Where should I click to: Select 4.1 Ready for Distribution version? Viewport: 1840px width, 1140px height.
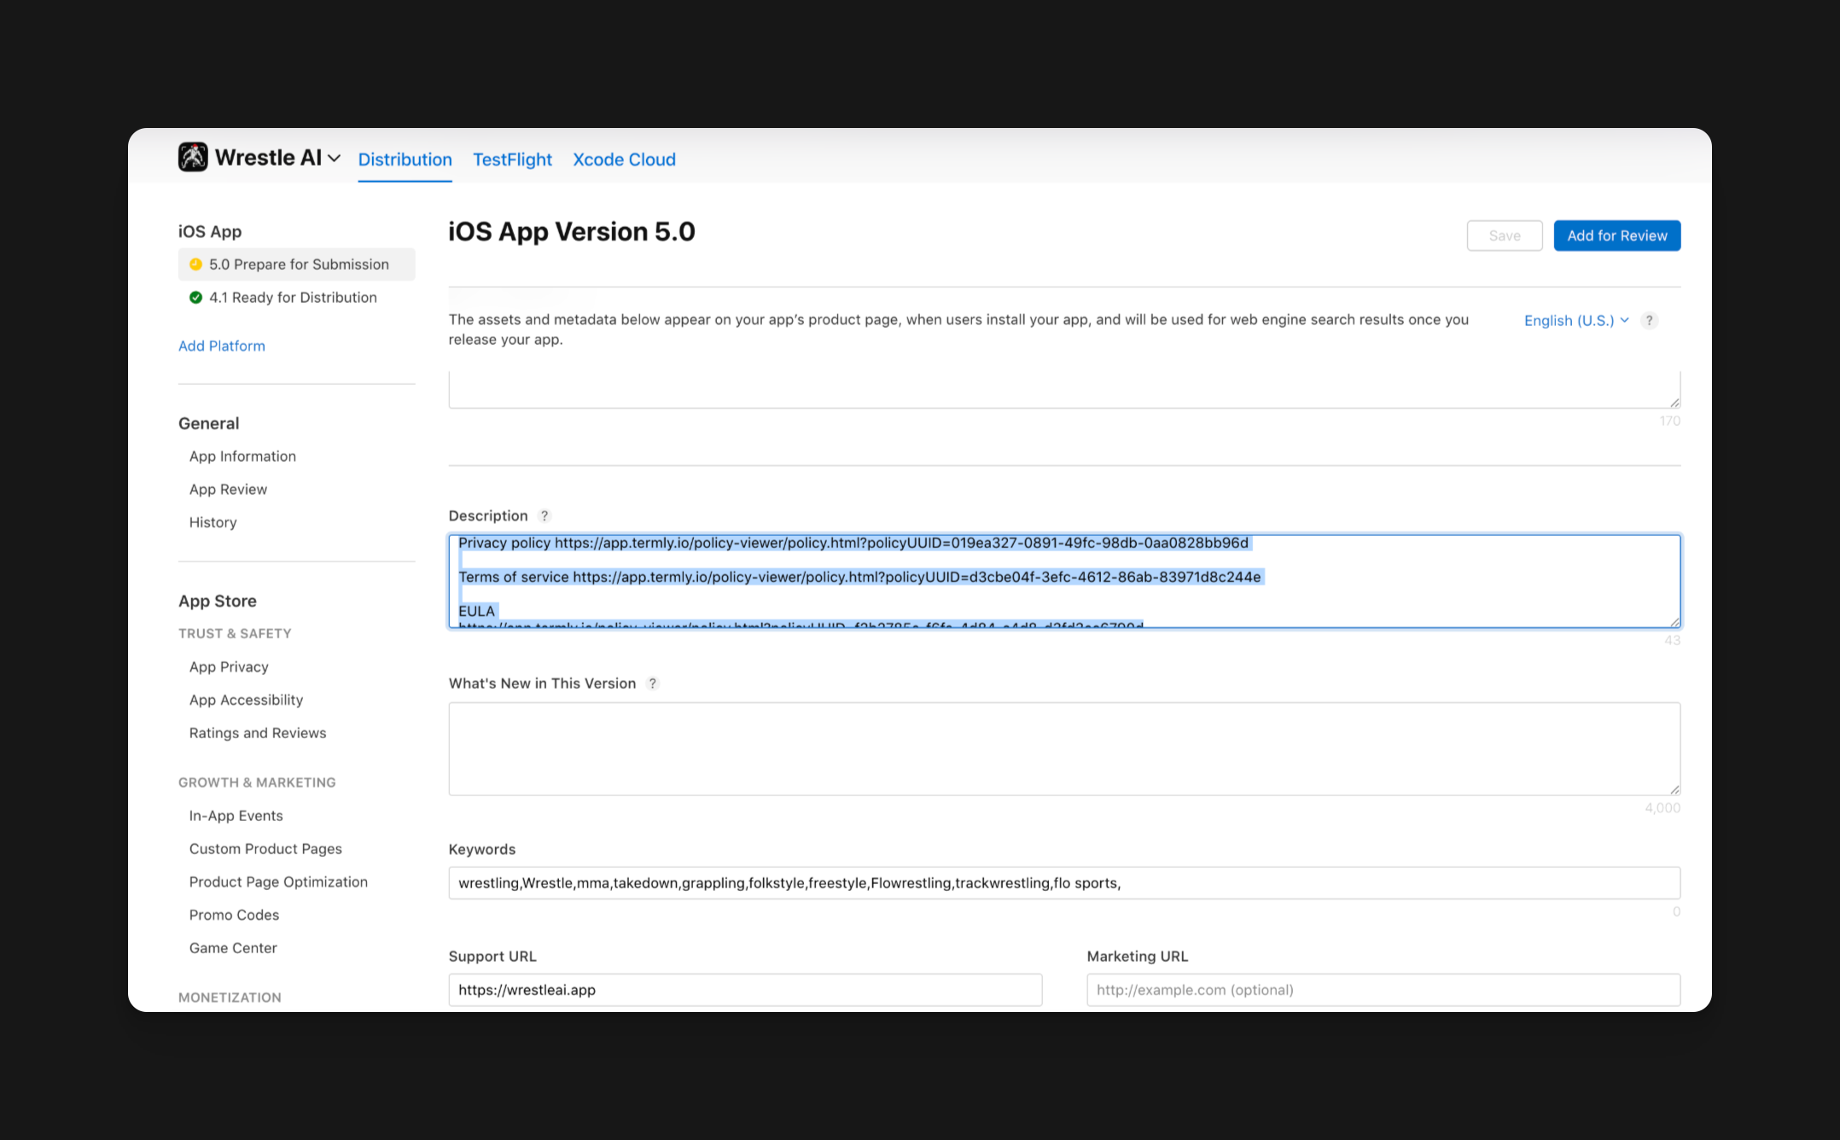coord(293,298)
